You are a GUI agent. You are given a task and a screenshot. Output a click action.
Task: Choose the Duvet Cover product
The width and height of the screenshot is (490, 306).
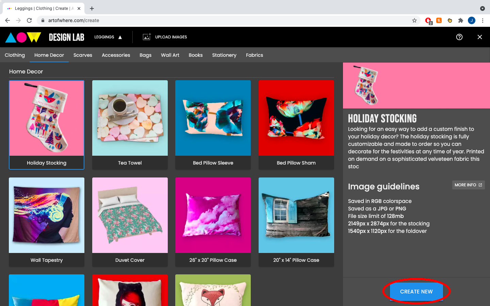(x=130, y=222)
